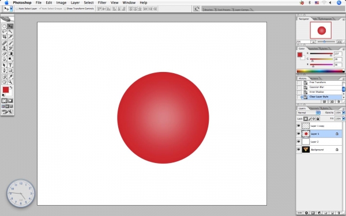346x216 pixels.
Task: Open the layer Fill slider arrow
Action: point(343,119)
